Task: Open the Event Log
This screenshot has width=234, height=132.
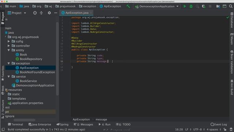Action: coord(219,124)
